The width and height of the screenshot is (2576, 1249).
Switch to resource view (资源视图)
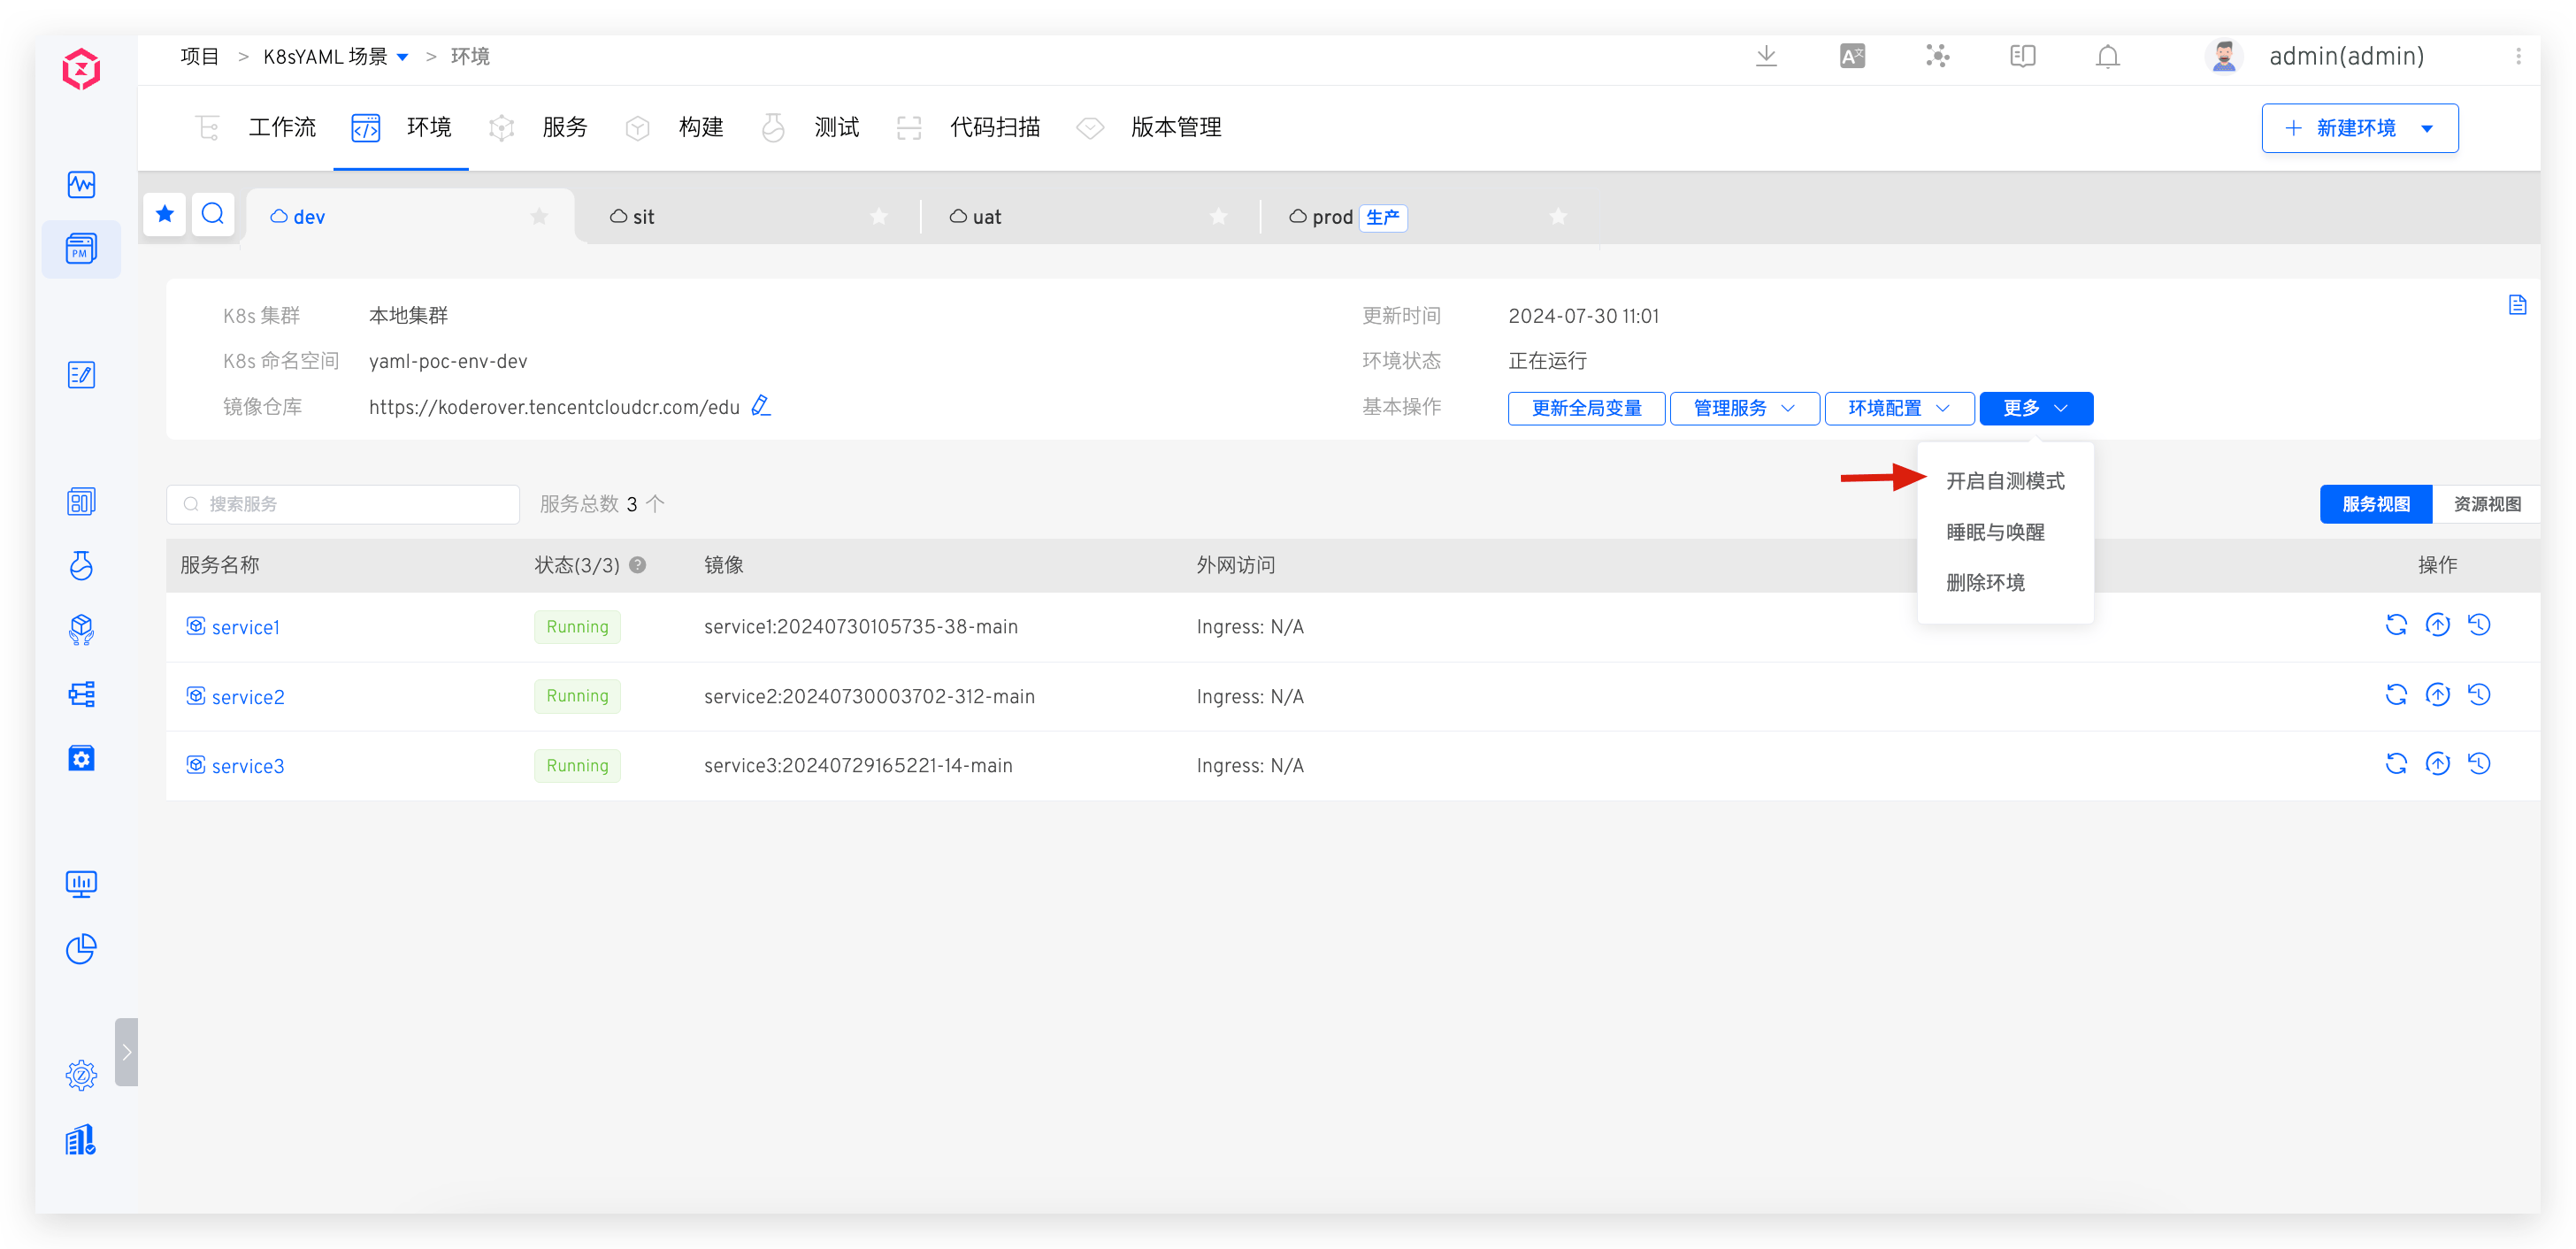point(2486,504)
